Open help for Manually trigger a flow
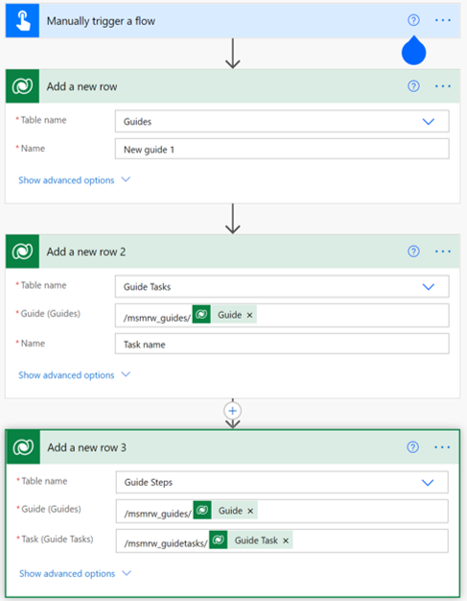The height and width of the screenshot is (601, 467). click(x=413, y=20)
